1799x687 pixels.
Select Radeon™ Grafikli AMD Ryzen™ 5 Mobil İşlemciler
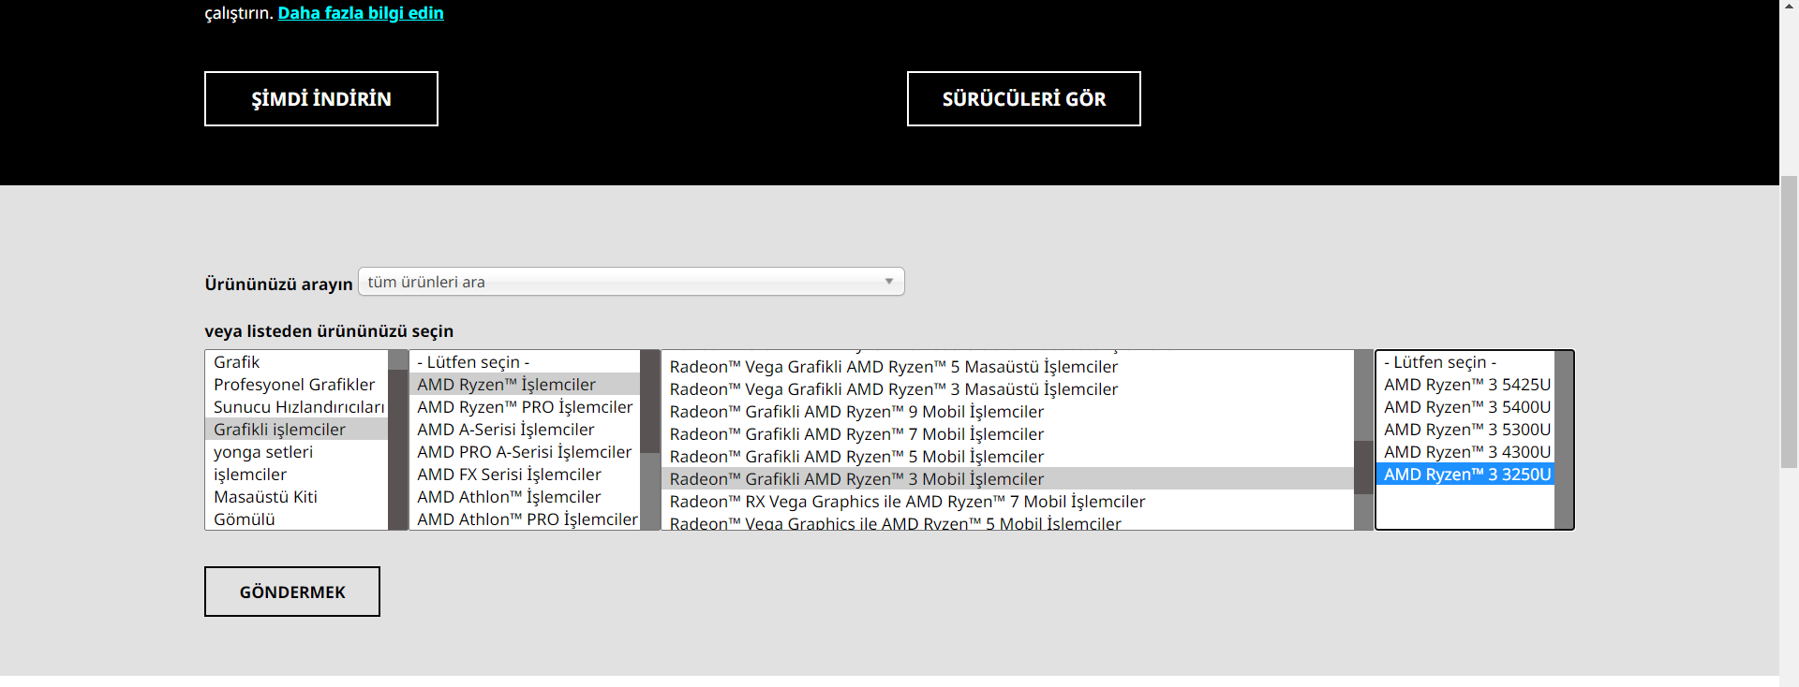tap(1008, 457)
